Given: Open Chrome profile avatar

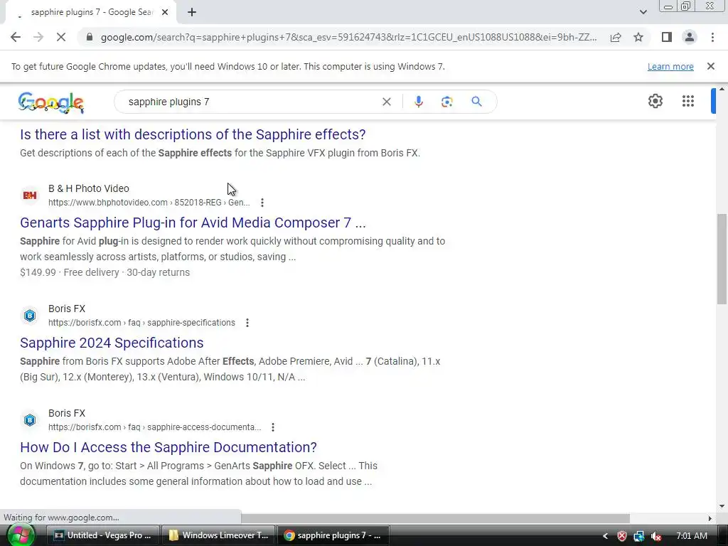Looking at the screenshot, I should (x=690, y=37).
